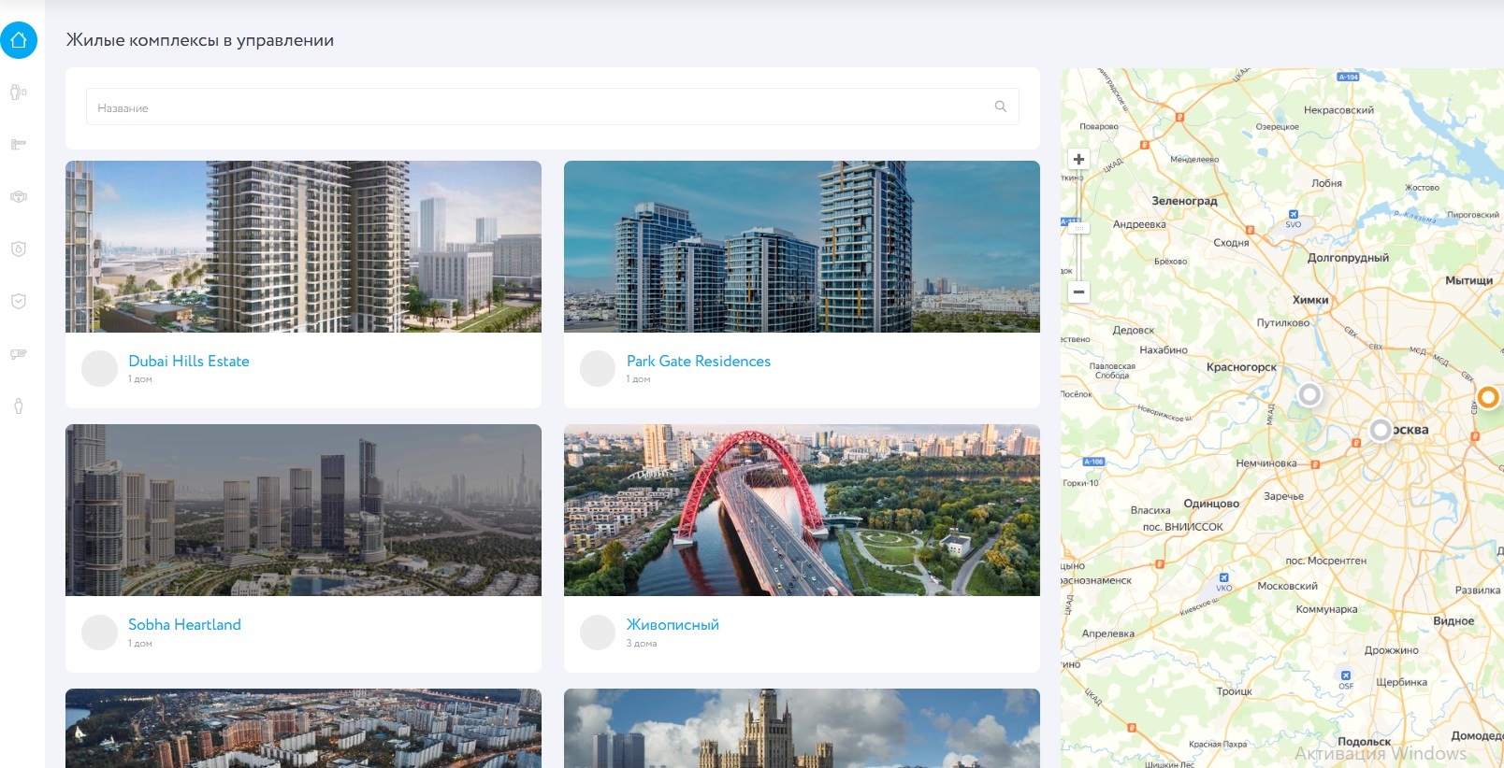Open the Dubai Hills Estate photo
1504x768 pixels.
[x=303, y=247]
